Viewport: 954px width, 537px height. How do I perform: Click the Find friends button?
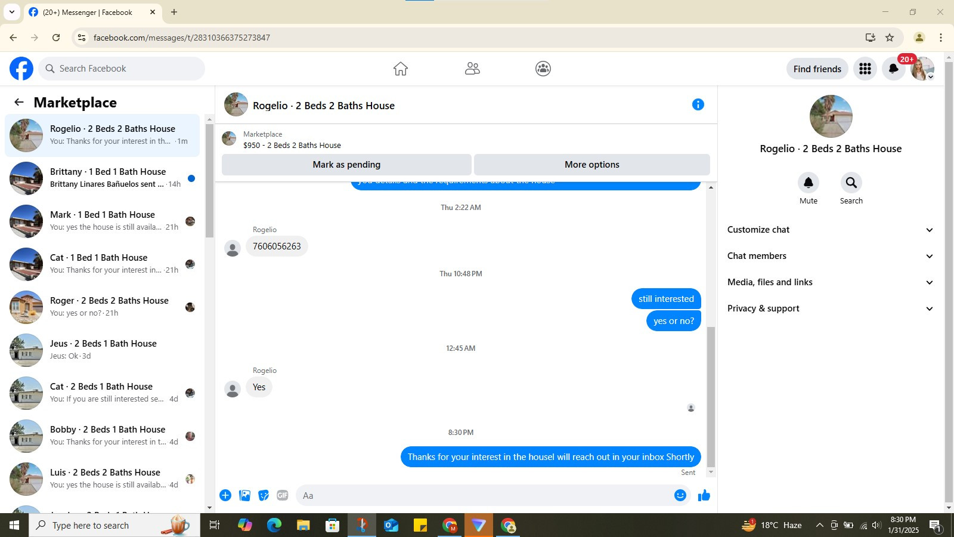tap(817, 69)
